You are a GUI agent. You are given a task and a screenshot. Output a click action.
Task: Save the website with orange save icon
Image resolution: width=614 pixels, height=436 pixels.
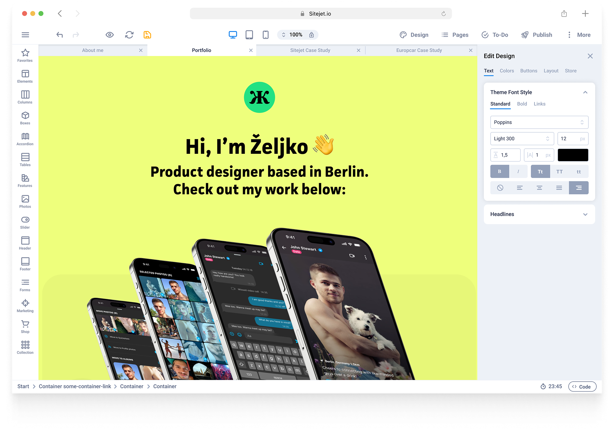[147, 35]
